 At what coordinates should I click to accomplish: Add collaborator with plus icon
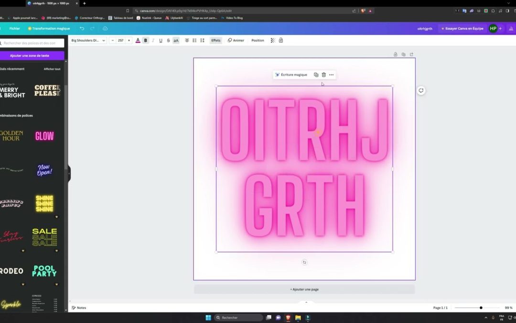(500, 29)
